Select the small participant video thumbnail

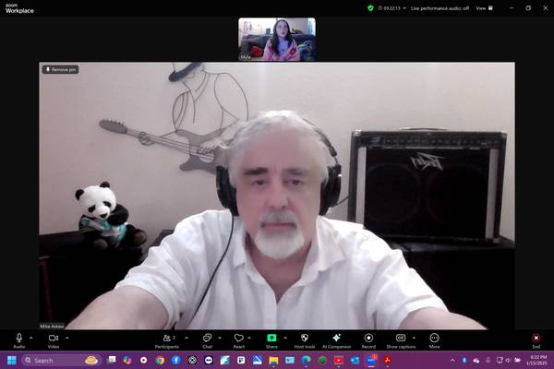click(276, 39)
